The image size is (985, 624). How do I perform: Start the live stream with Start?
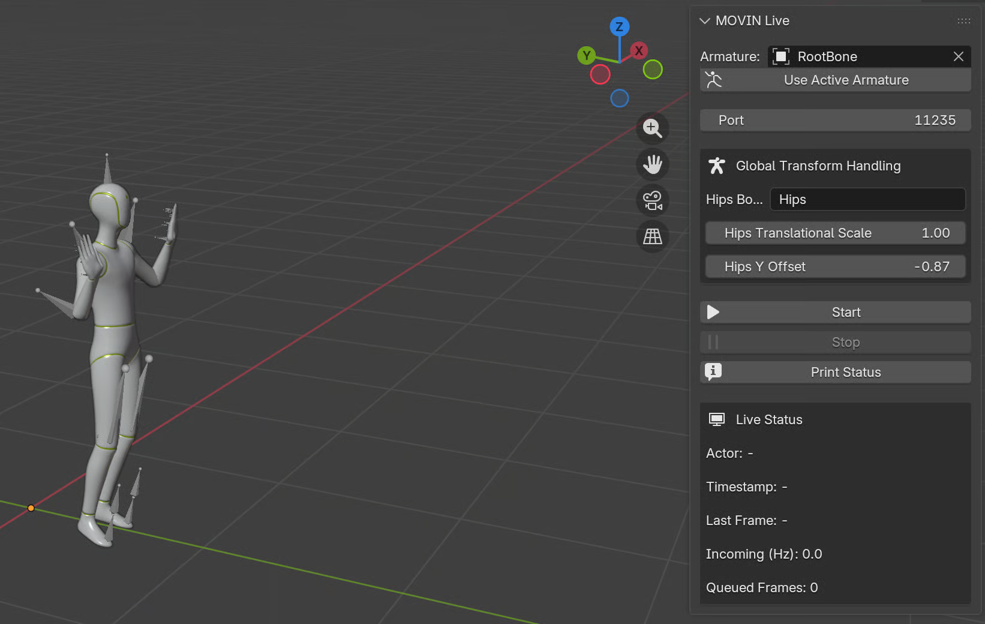tap(835, 313)
